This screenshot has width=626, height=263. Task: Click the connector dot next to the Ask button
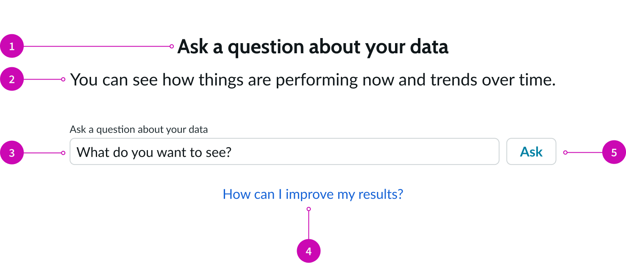(565, 152)
